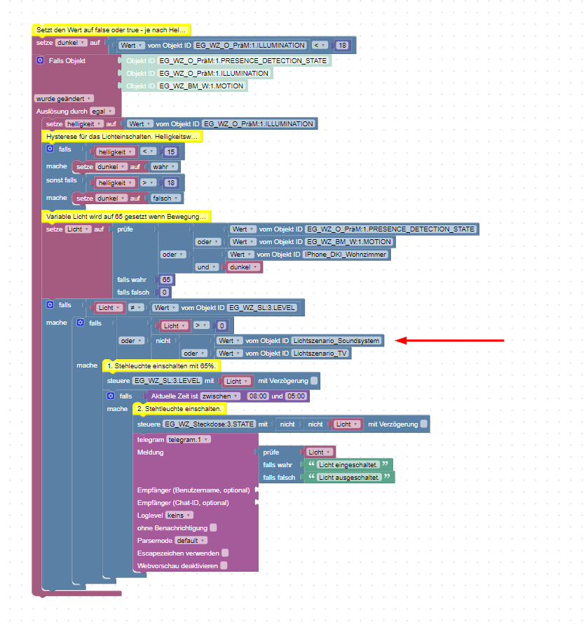Open gear on 'falls Aktuelle Zeit ist' block
The width and height of the screenshot is (588, 625).
click(x=111, y=396)
